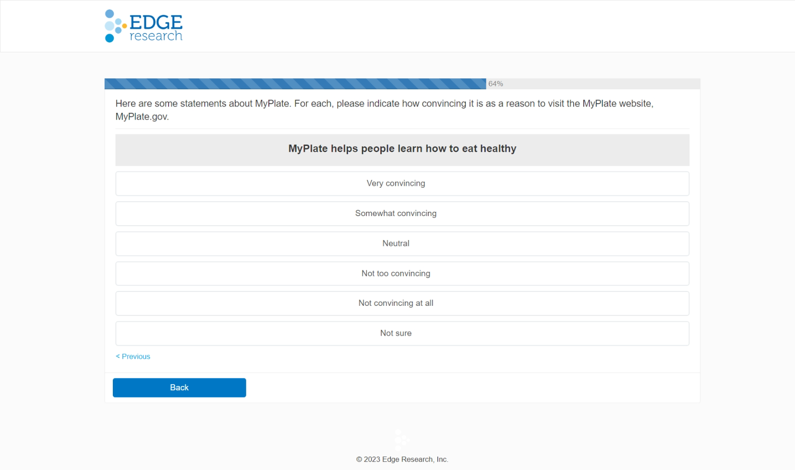The height and width of the screenshot is (470, 795).
Task: Click the statement heading about eating healthy
Action: 402,149
